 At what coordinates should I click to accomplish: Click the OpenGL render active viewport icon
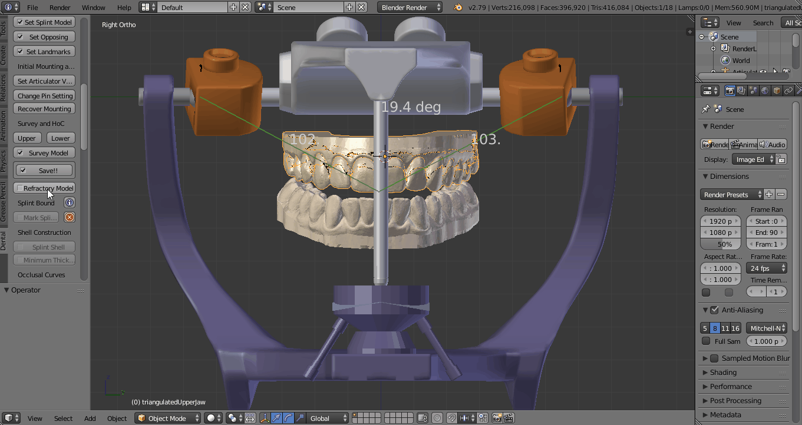(497, 418)
